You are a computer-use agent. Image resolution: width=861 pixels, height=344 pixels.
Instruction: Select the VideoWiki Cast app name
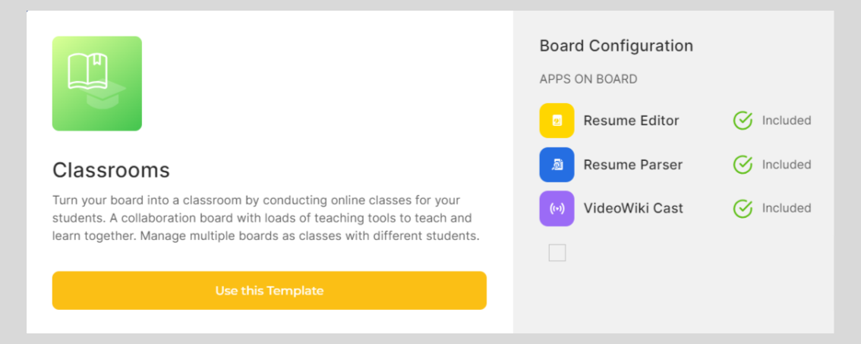tap(633, 208)
